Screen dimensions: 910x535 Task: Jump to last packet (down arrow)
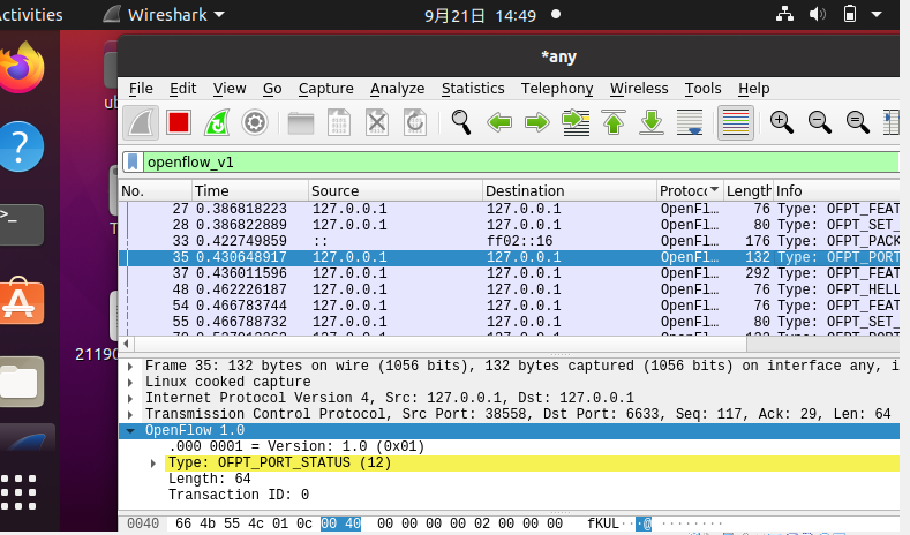[652, 122]
